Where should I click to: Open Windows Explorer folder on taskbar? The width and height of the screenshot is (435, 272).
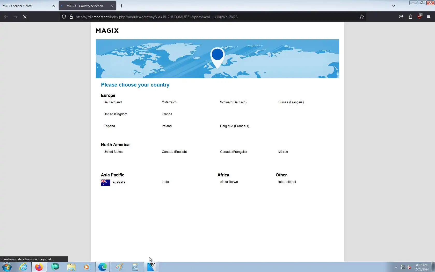(71, 267)
